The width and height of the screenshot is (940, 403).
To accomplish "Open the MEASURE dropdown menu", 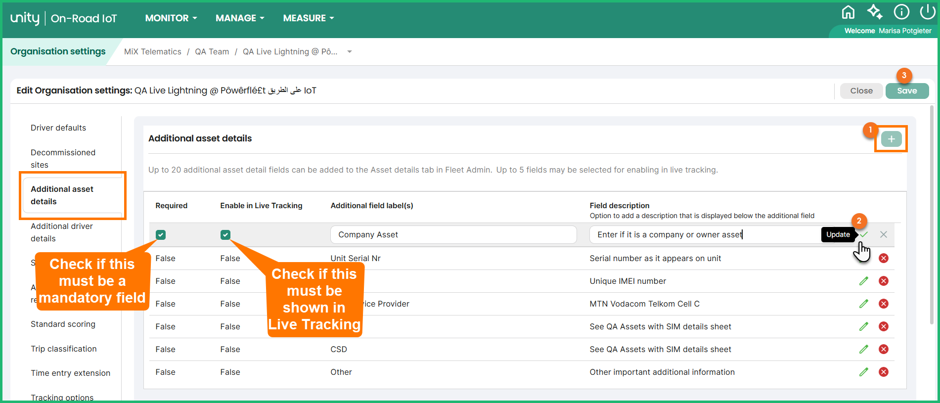I will point(309,18).
